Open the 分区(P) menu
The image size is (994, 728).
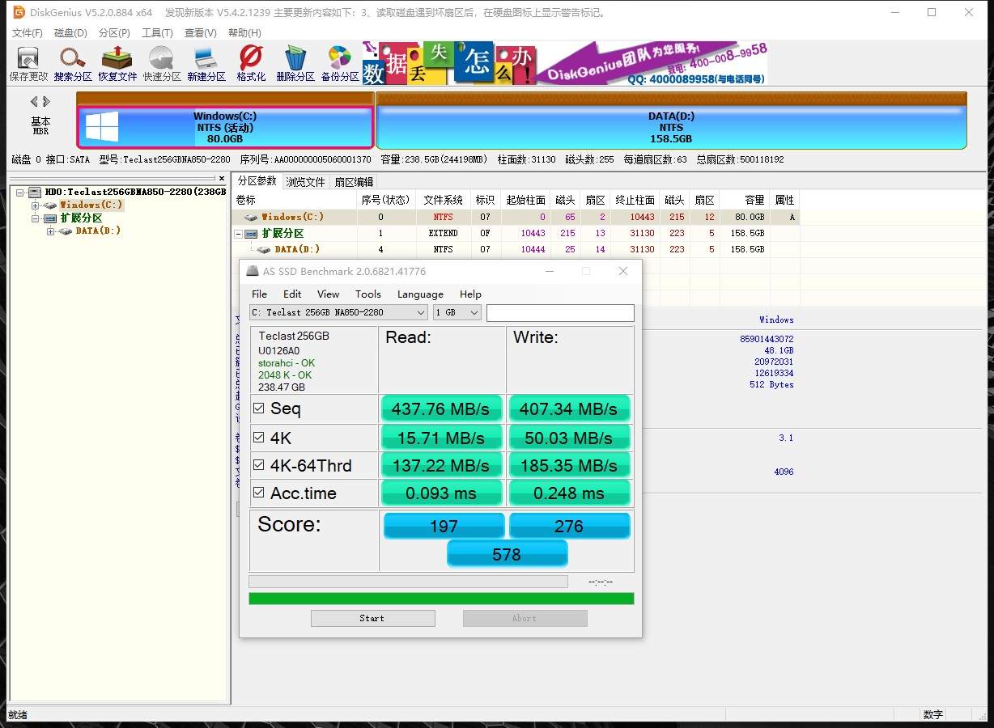pyautogui.click(x=114, y=33)
